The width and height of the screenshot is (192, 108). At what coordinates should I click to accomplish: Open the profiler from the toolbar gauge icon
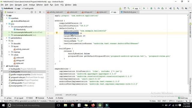(159, 8)
